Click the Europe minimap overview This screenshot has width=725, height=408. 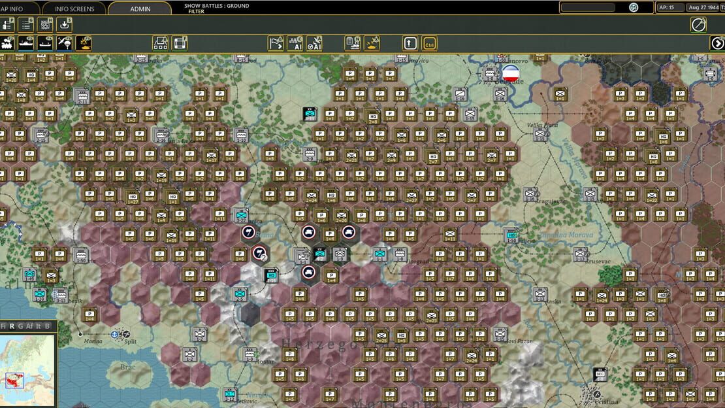27,371
